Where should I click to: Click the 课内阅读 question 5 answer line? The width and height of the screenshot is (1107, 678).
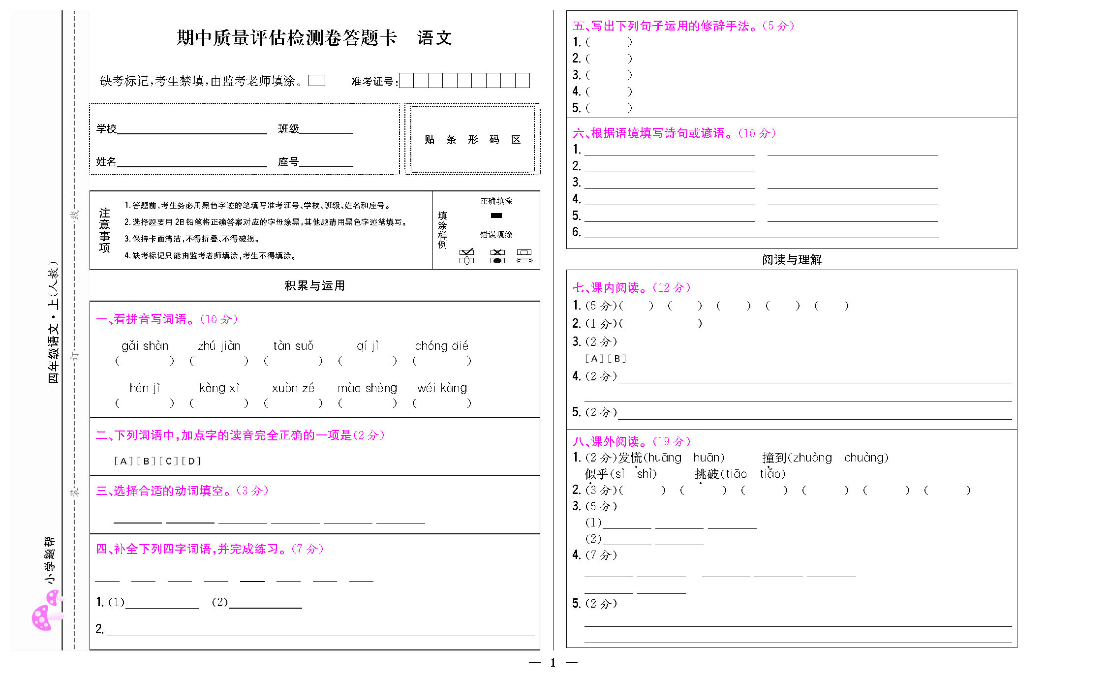815,414
